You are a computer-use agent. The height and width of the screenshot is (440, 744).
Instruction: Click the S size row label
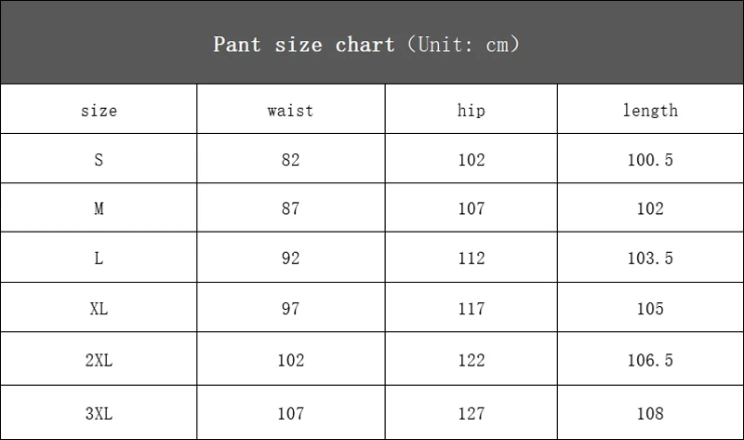pos(99,160)
